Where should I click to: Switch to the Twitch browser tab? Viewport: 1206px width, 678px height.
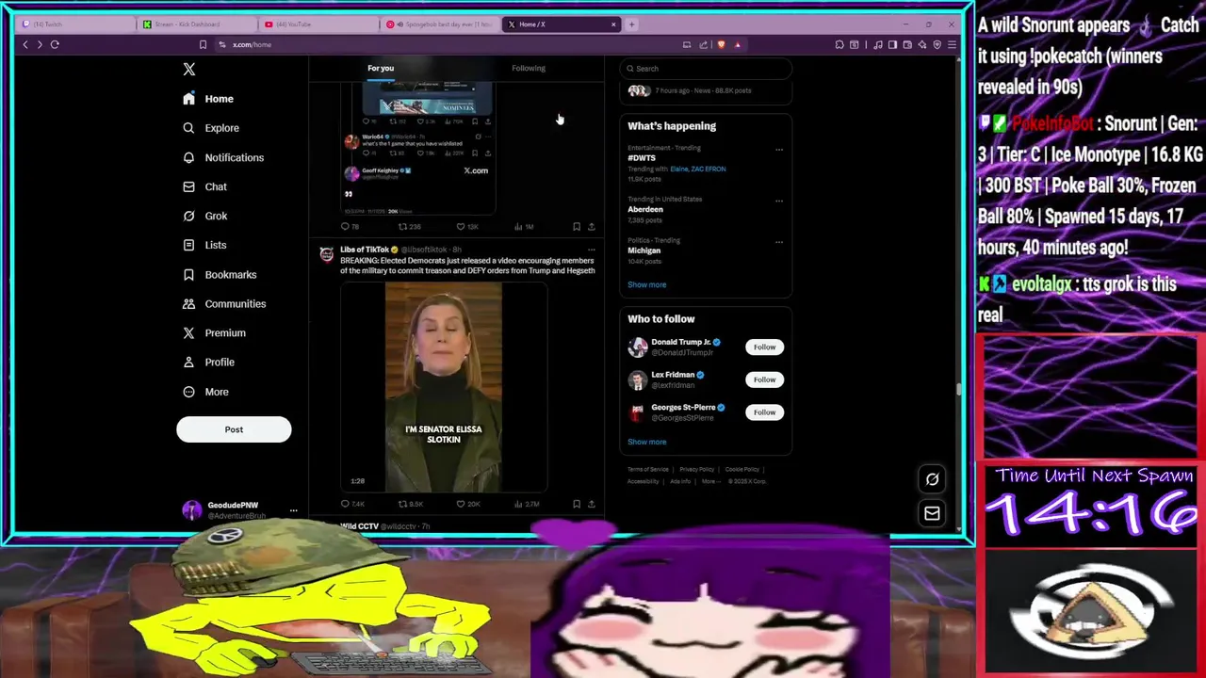(75, 24)
